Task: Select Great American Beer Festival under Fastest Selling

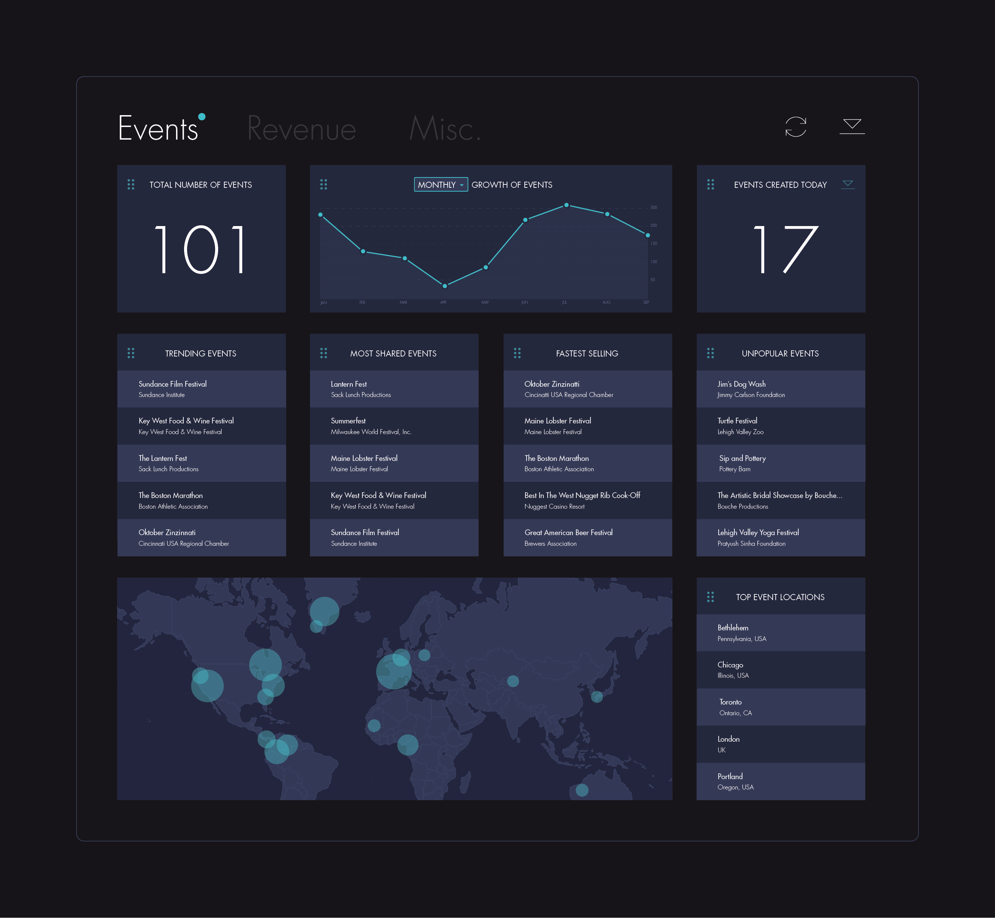Action: [587, 537]
